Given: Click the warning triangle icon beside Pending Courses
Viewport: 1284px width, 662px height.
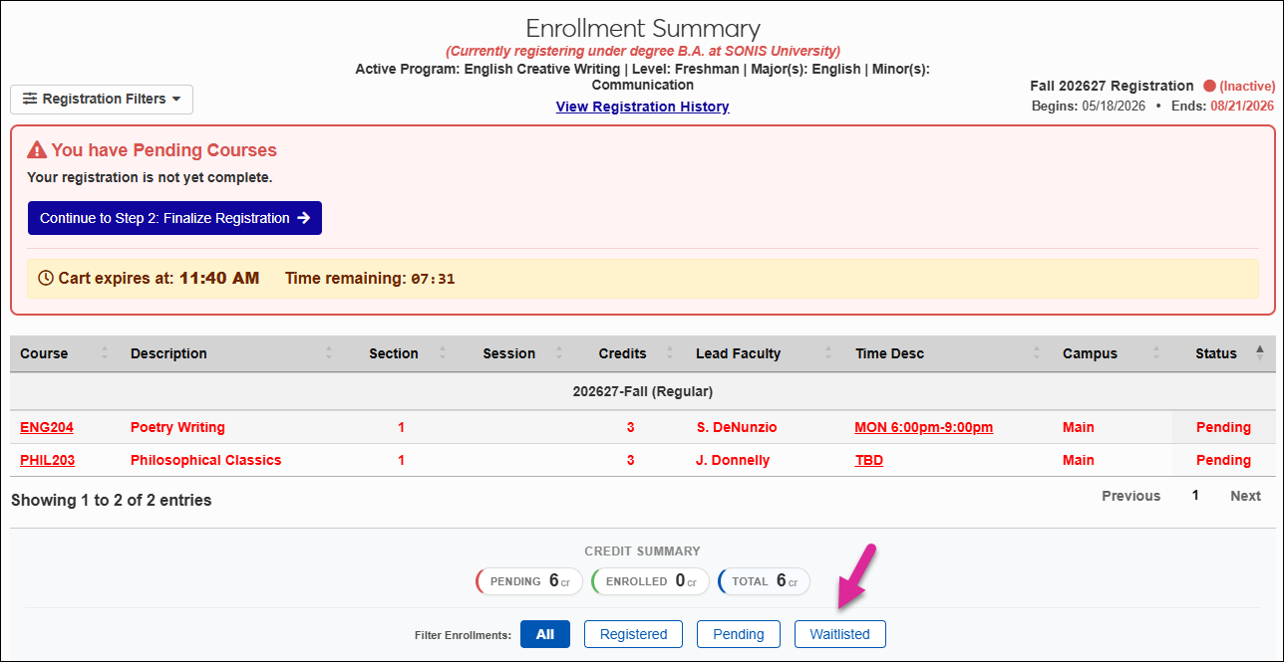Looking at the screenshot, I should (x=37, y=150).
